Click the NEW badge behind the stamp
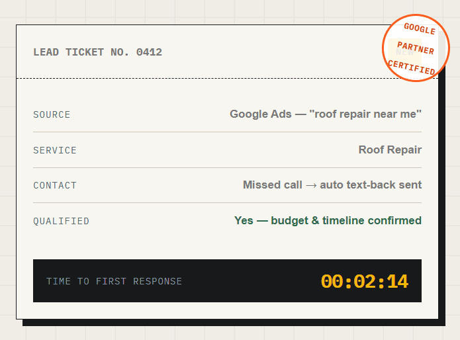 coord(404,52)
